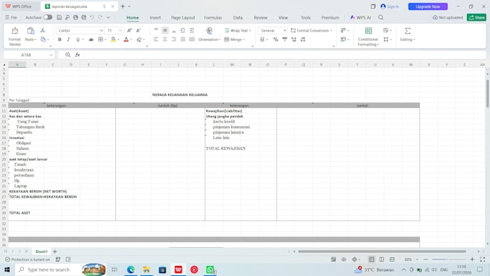490x276 pixels.
Task: Open the font name Calibri dropdown
Action: (80, 30)
